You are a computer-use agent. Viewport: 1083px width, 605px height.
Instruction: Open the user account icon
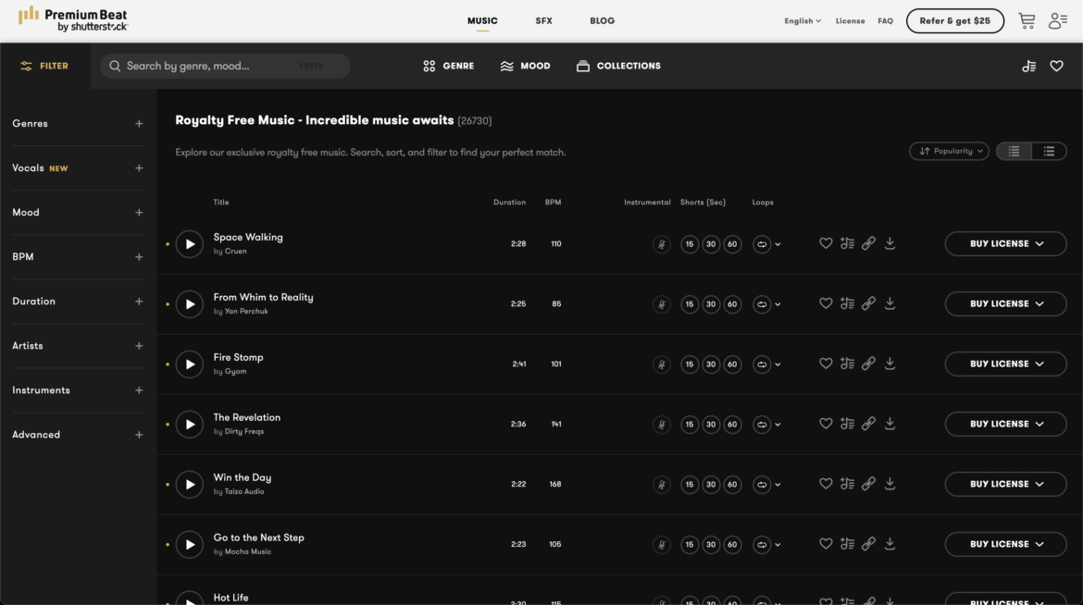pos(1057,20)
